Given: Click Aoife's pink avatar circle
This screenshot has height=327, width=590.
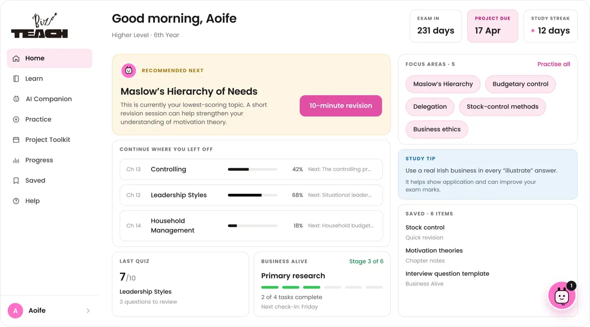Looking at the screenshot, I should coord(16,311).
